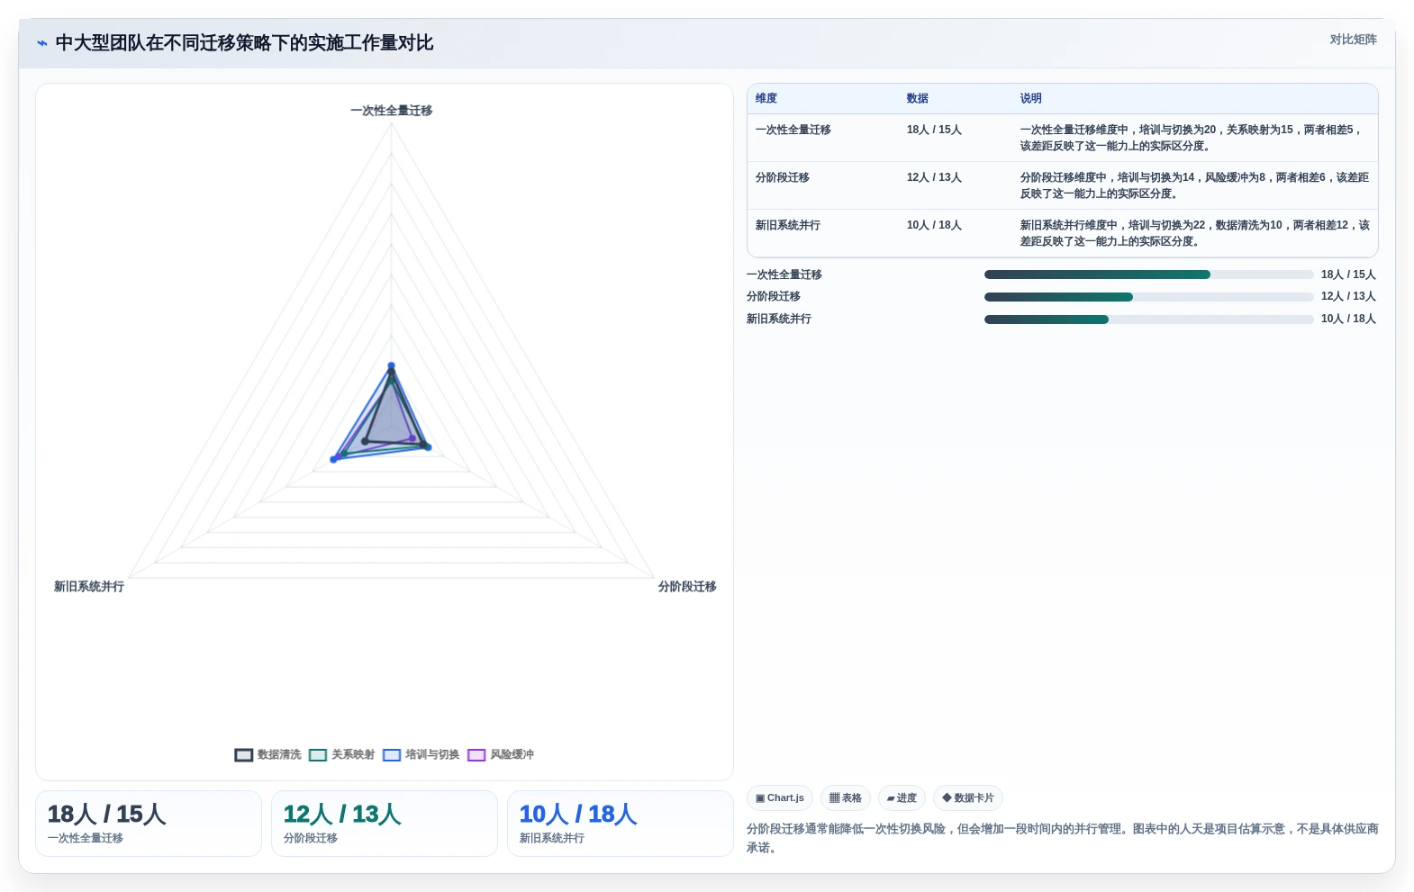Click the description text for 新旧系统并行 row

tap(1194, 233)
